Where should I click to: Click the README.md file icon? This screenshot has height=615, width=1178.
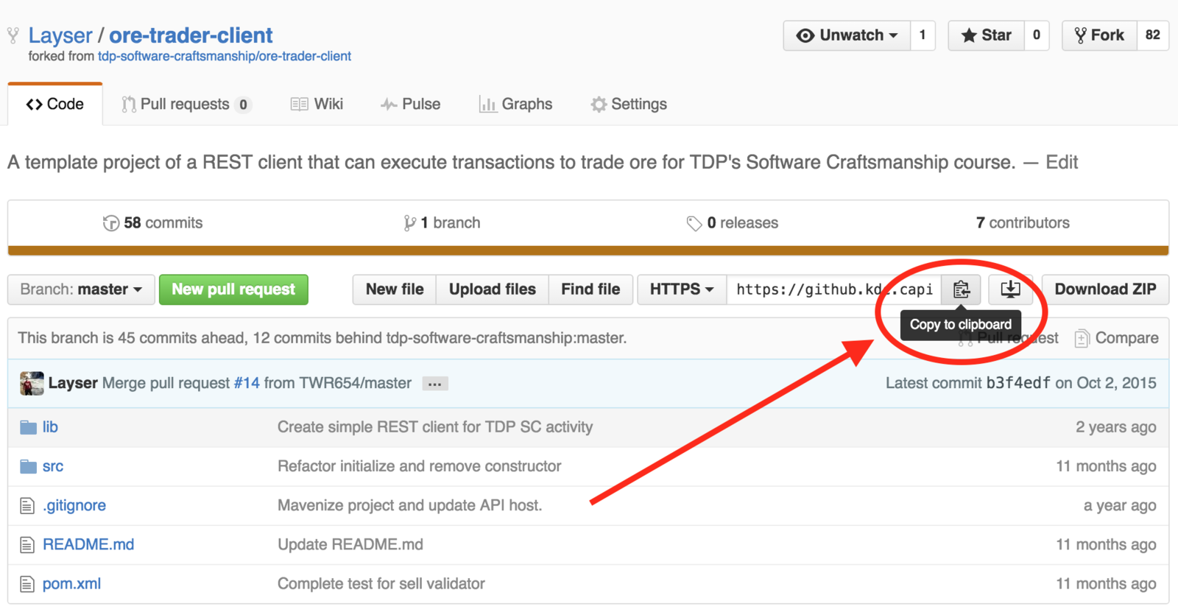tap(27, 545)
